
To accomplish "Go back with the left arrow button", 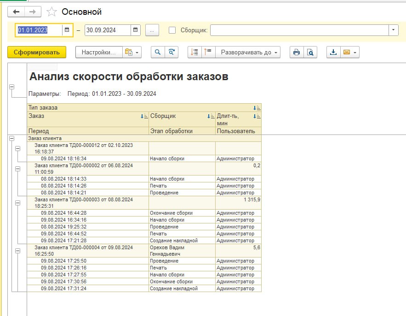I will [16, 12].
